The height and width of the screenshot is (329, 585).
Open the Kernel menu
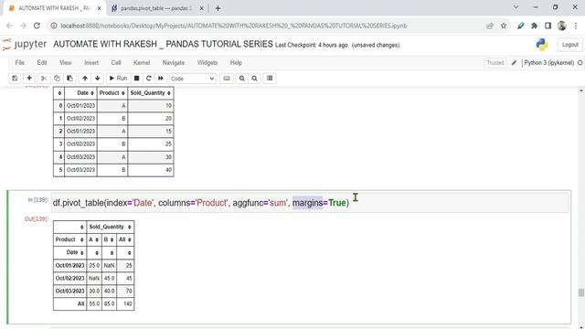tap(142, 63)
